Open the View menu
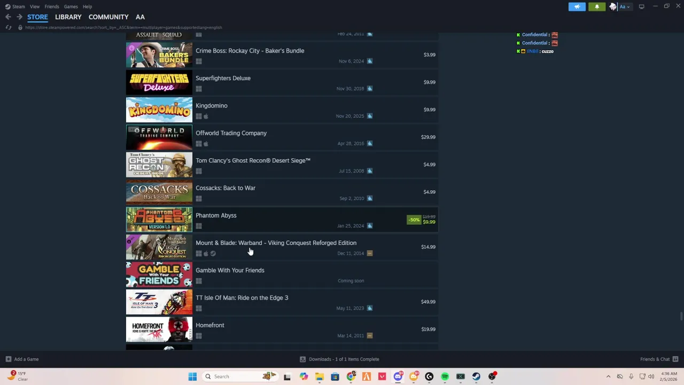684x385 pixels. [35, 6]
